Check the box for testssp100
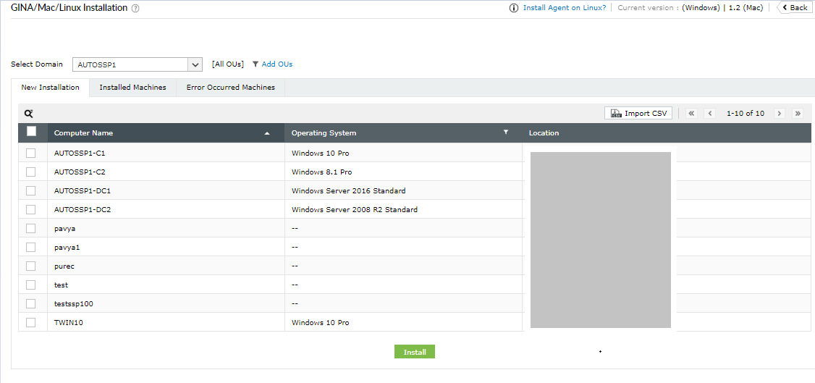Image resolution: width=815 pixels, height=383 pixels. 30,303
